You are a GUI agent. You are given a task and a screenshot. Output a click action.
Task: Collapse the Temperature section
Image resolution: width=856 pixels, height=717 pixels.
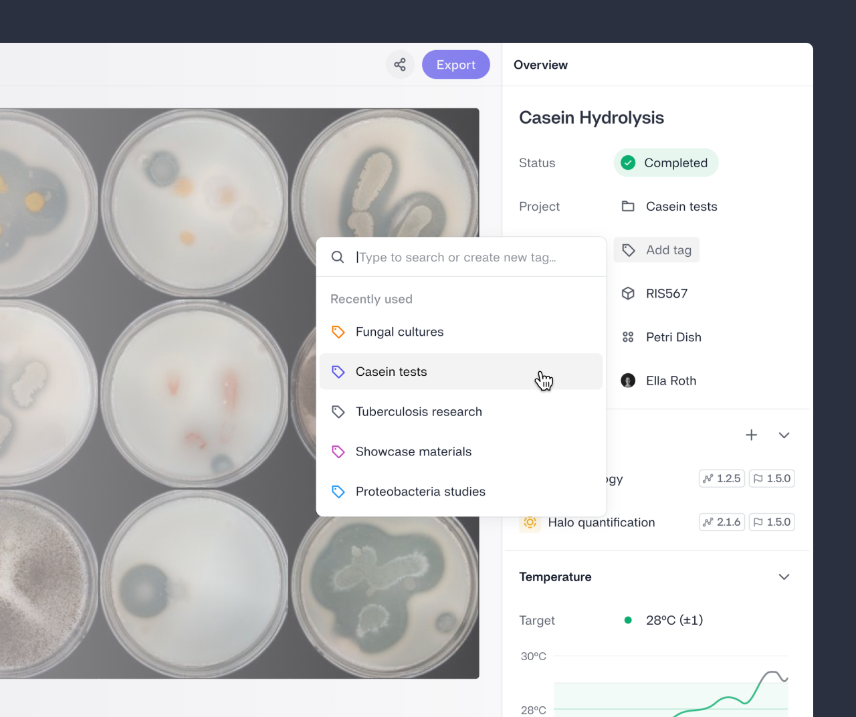click(x=784, y=577)
